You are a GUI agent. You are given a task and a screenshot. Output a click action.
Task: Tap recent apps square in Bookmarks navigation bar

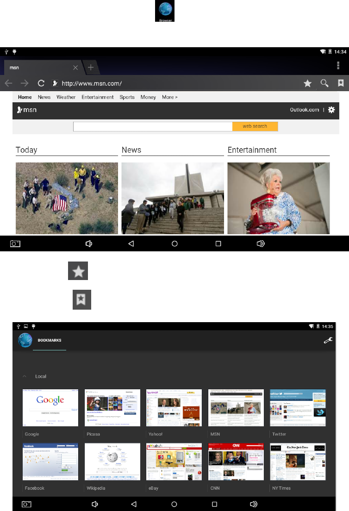[214, 504]
